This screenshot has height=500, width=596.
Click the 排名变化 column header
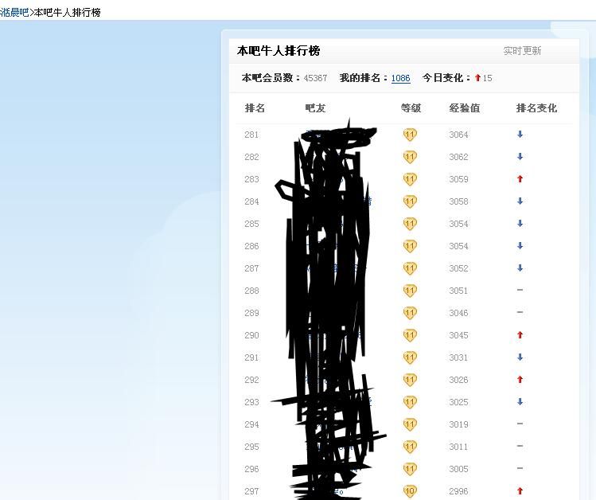(x=536, y=108)
